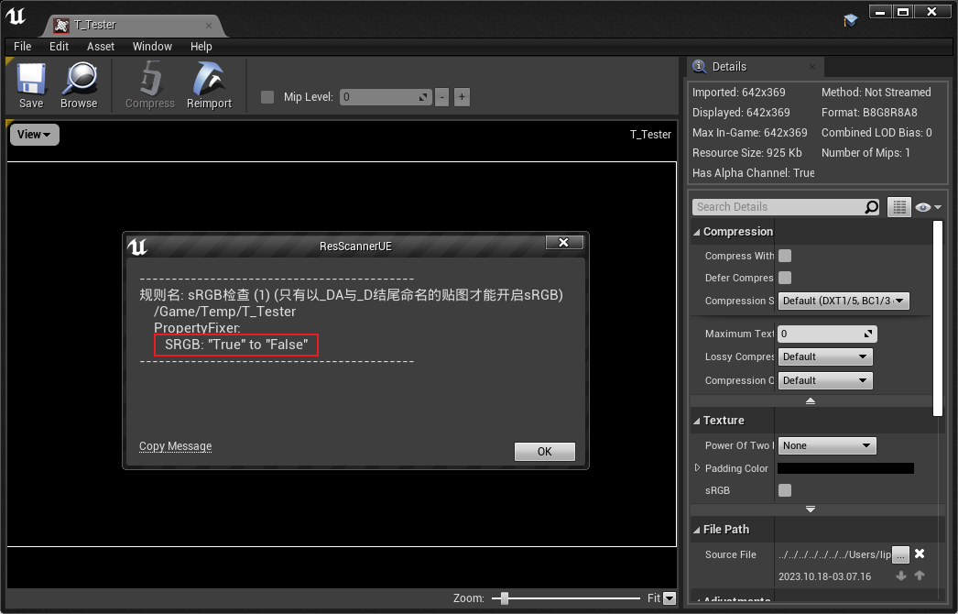Expand the Padding Color property arrow
The width and height of the screenshot is (958, 614).
(697, 468)
